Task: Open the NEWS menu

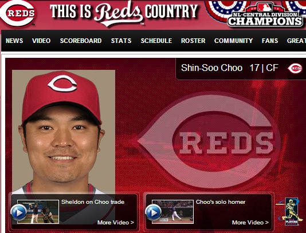Action: point(14,41)
